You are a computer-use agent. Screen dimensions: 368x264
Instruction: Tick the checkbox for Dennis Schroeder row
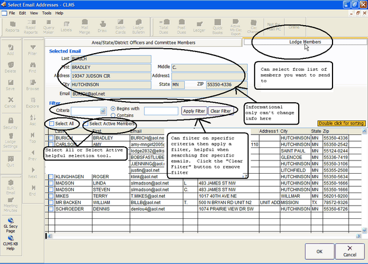(51, 209)
